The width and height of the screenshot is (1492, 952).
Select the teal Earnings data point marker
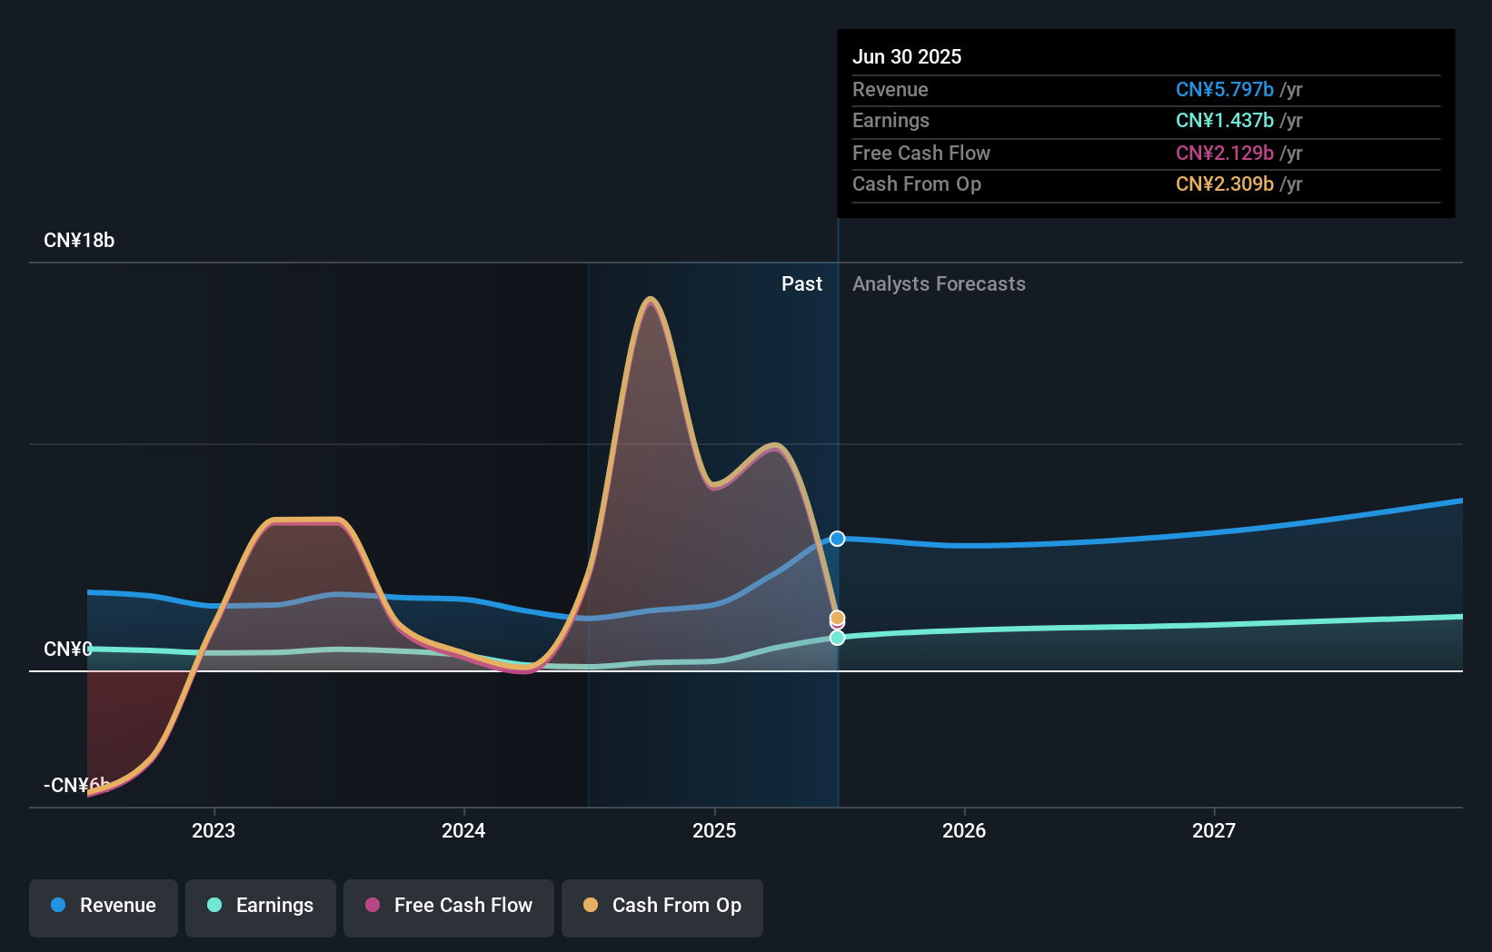(x=837, y=638)
